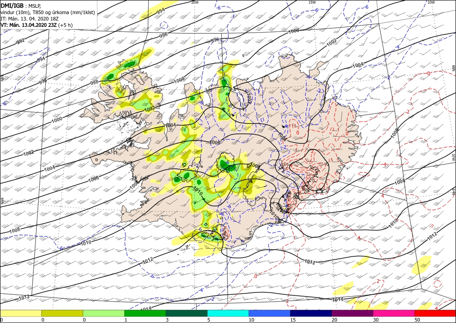This screenshot has height=323, width=456.
Task: Click the legend value '10'
Action: (x=251, y=320)
